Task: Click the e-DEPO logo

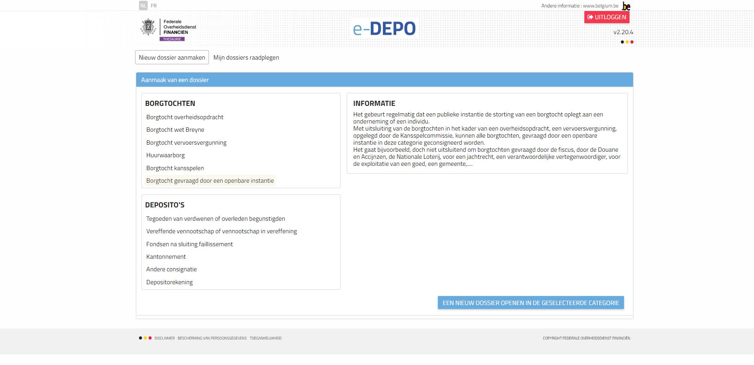Action: (x=384, y=28)
